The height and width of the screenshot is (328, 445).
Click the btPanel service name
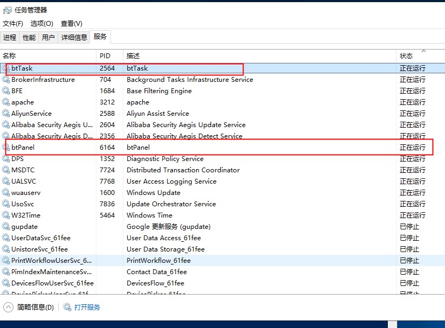click(x=23, y=148)
